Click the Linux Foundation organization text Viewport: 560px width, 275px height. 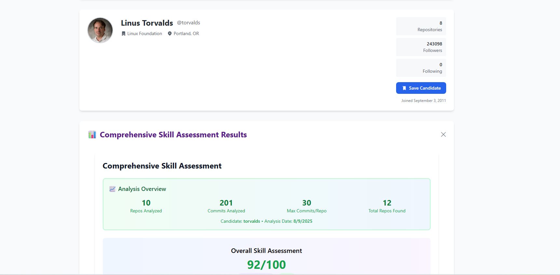[145, 33]
